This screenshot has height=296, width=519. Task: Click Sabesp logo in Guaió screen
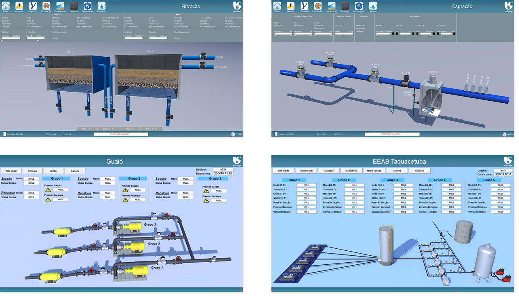(237, 161)
